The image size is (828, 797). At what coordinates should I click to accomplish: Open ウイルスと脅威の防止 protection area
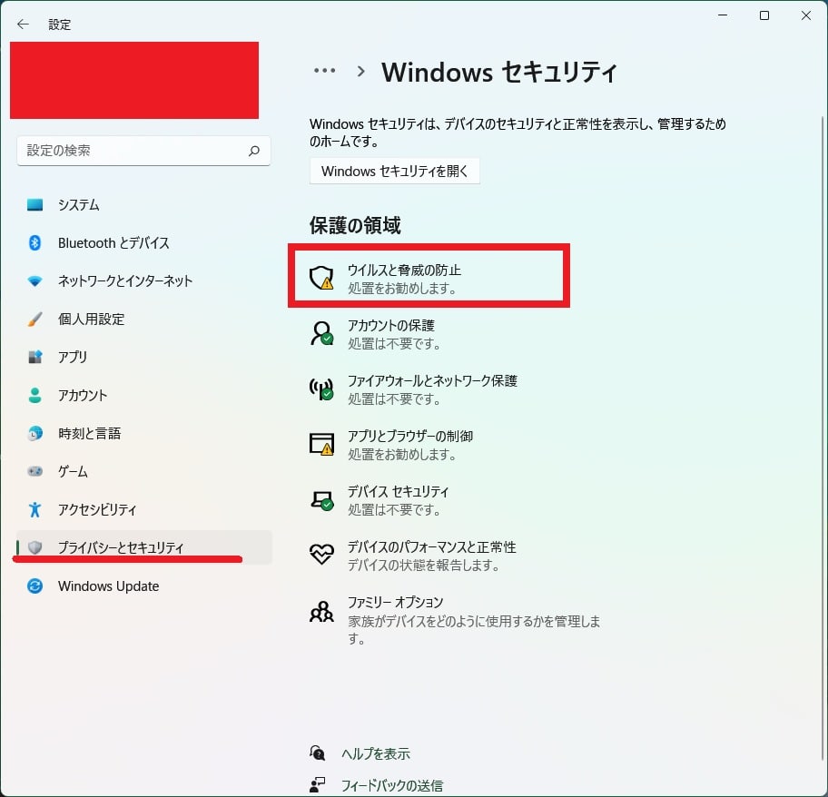click(x=429, y=278)
